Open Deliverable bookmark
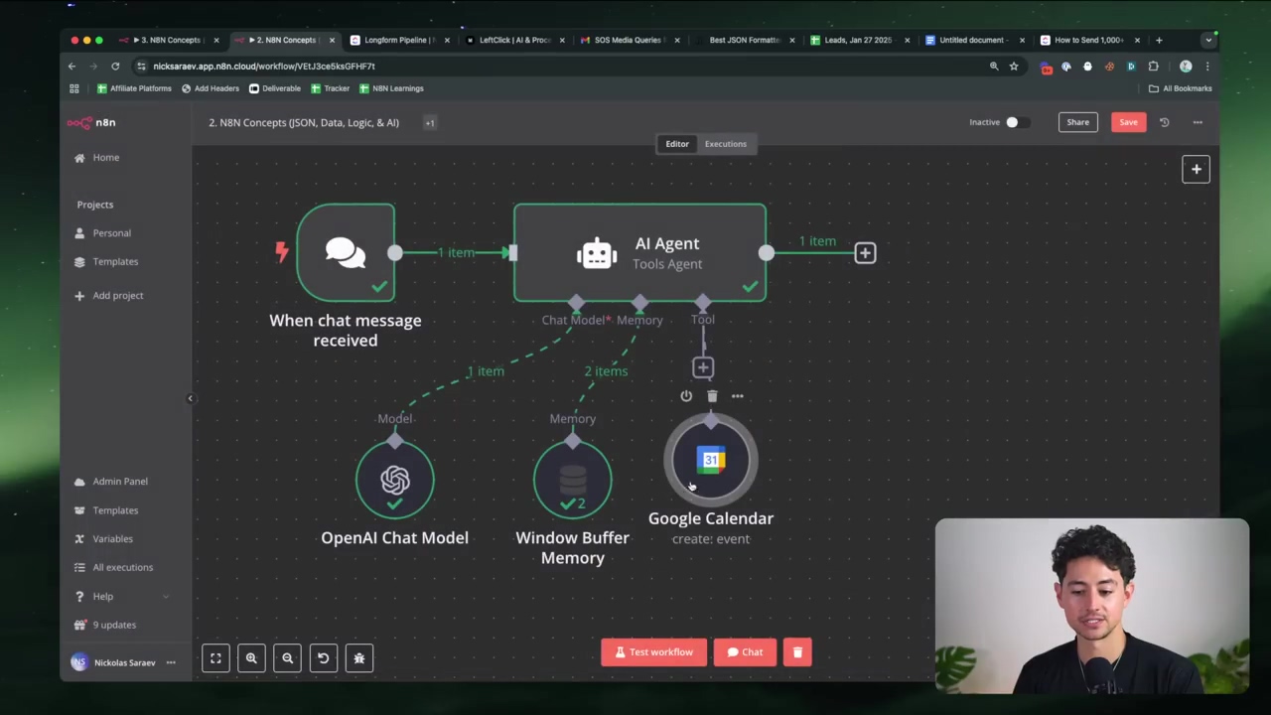Screen dimensions: 1271x715 [275, 88]
